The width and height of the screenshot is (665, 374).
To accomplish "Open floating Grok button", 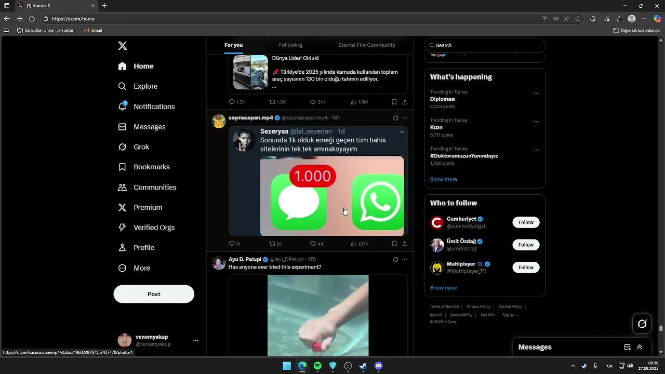I will point(642,324).
